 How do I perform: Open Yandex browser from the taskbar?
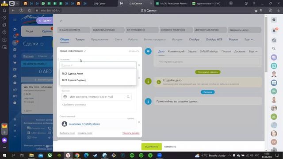tap(68, 155)
